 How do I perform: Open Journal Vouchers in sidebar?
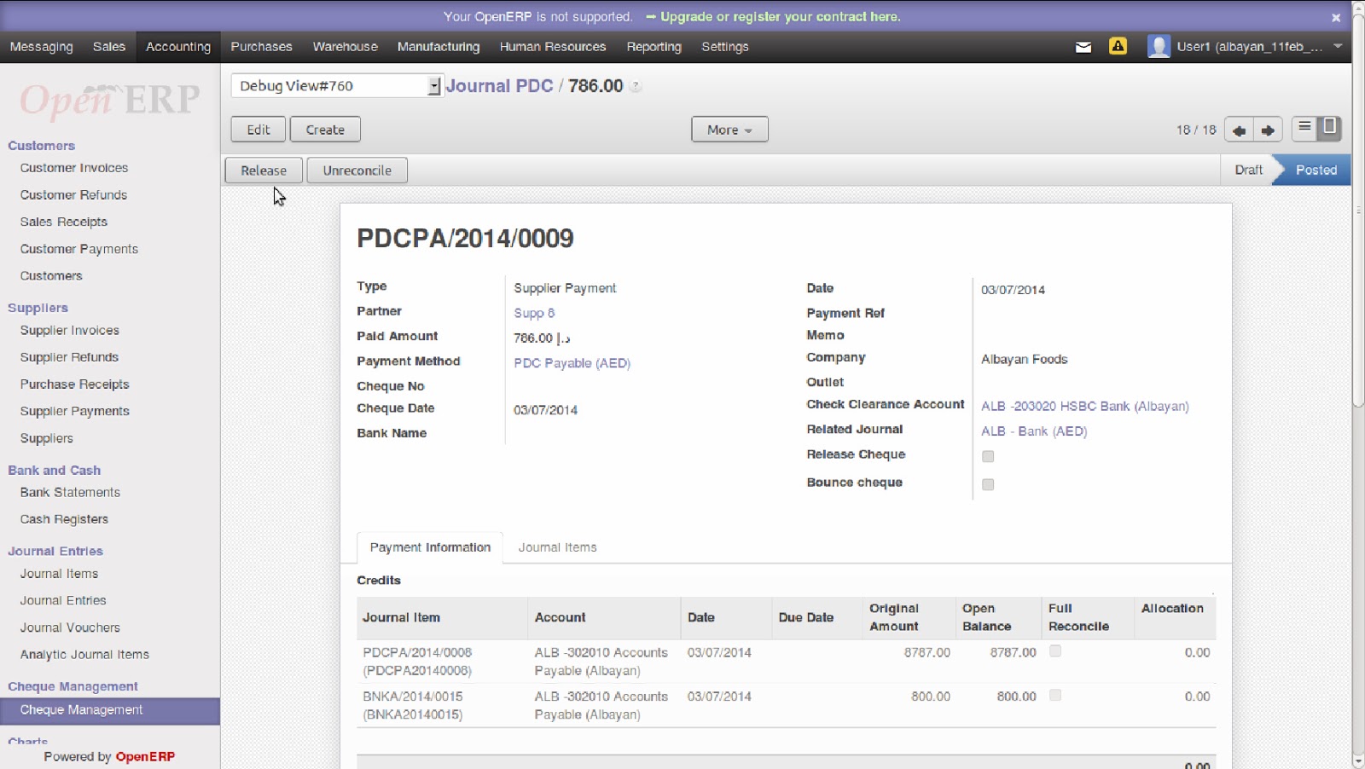[70, 627]
